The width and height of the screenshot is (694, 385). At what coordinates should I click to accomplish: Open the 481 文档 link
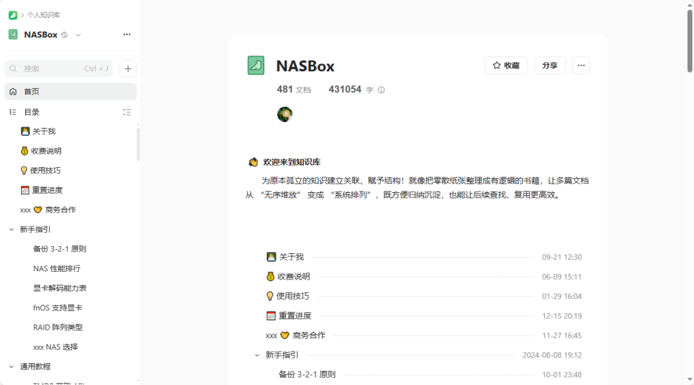tap(294, 89)
